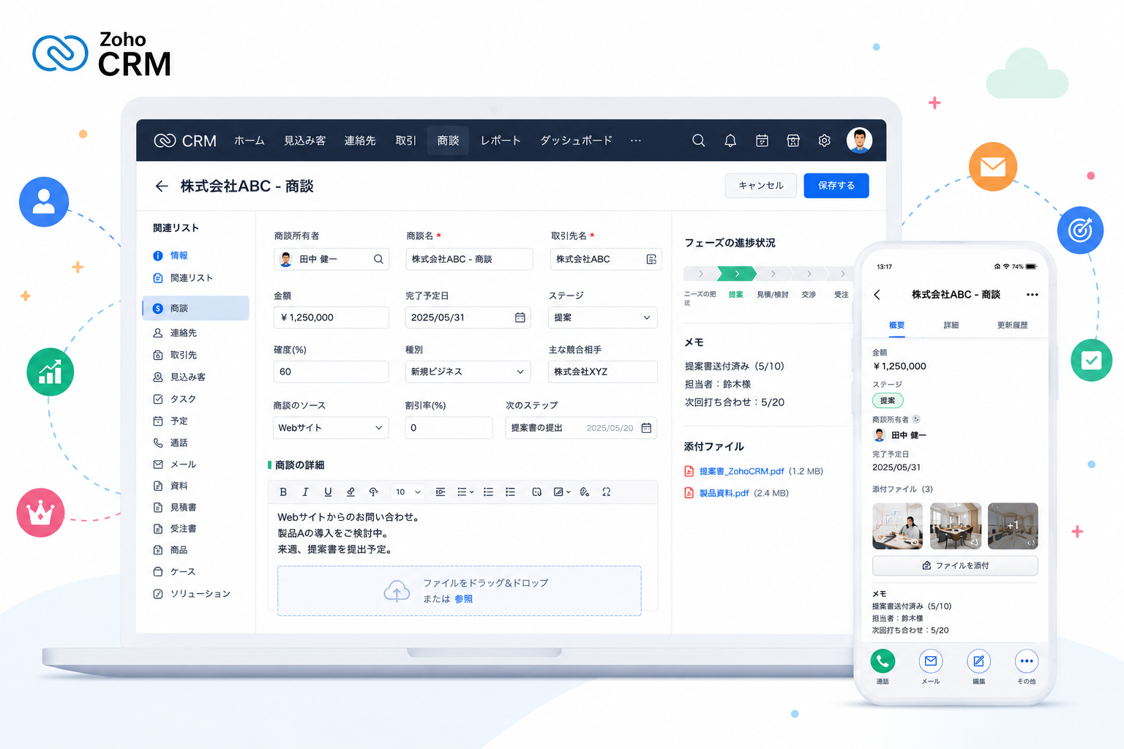Tap the その他 more icon on mobile
This screenshot has height=749, width=1124.
(x=1027, y=661)
